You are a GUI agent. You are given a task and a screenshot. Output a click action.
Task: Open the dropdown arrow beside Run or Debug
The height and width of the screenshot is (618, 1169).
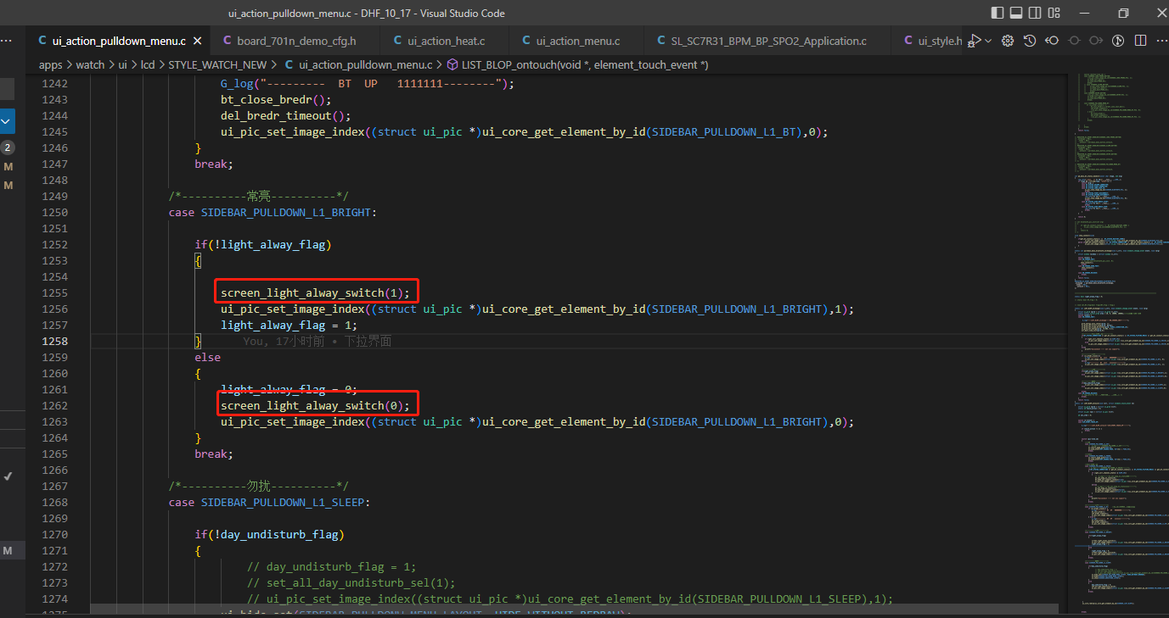click(x=988, y=41)
